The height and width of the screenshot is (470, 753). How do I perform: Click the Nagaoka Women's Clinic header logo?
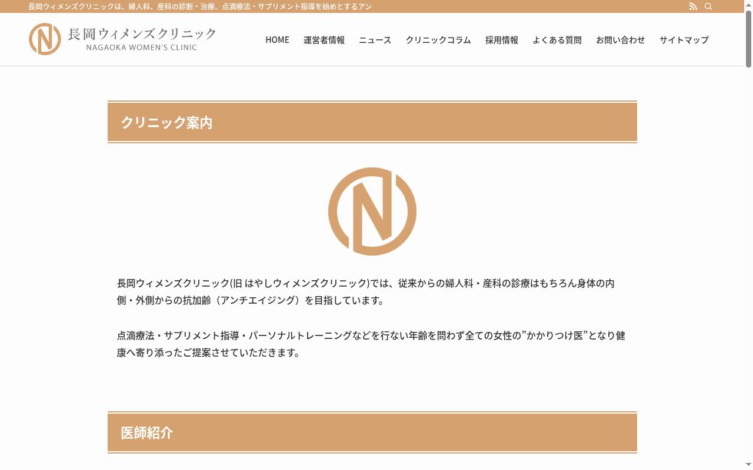click(122, 39)
